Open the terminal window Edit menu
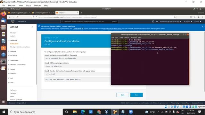The width and height of the screenshot is (205, 115). pyautogui.click(x=117, y=37)
